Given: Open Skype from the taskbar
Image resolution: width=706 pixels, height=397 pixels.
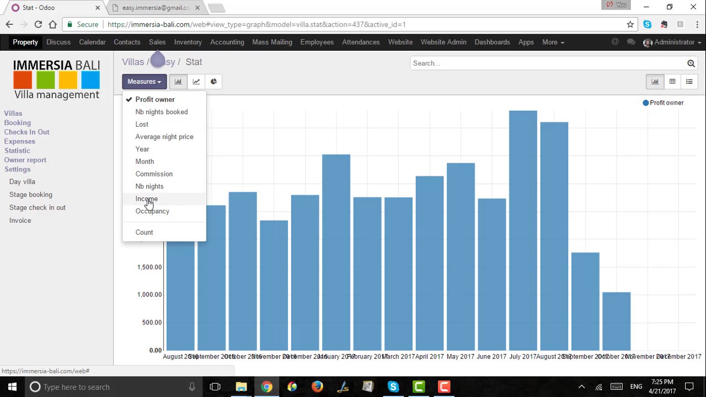Looking at the screenshot, I should tap(393, 387).
